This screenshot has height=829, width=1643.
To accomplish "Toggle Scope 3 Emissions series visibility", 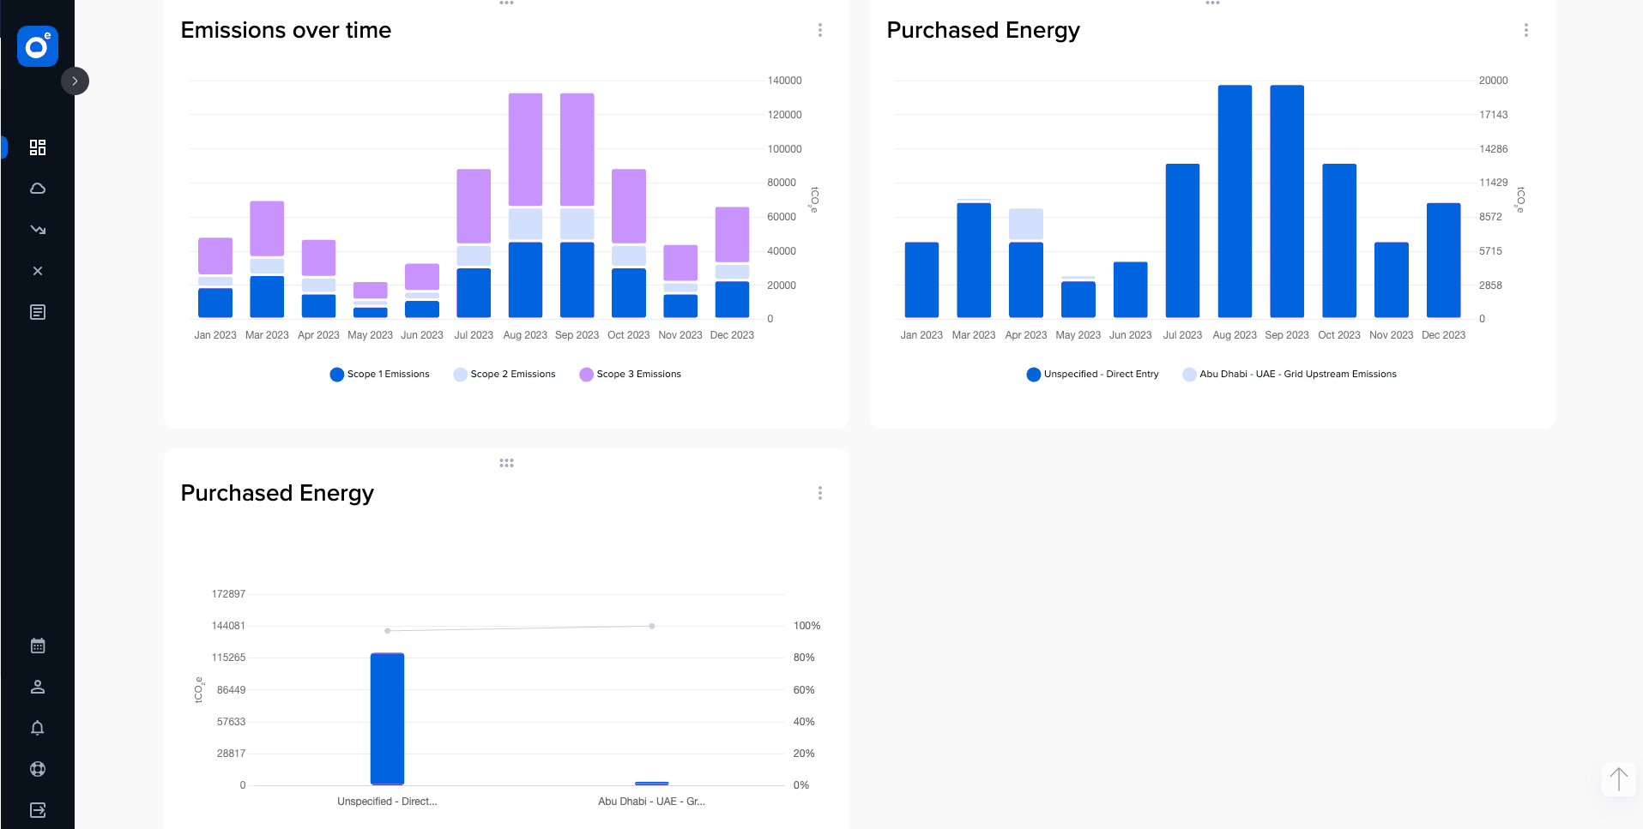I will [630, 374].
